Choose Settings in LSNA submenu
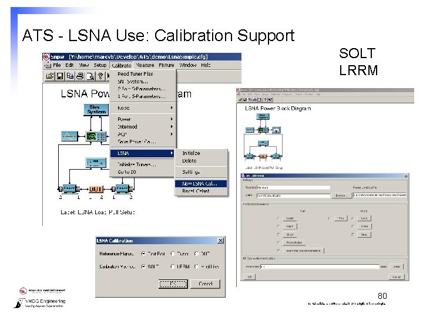Image resolution: width=423 pixels, height=317 pixels. [x=201, y=172]
